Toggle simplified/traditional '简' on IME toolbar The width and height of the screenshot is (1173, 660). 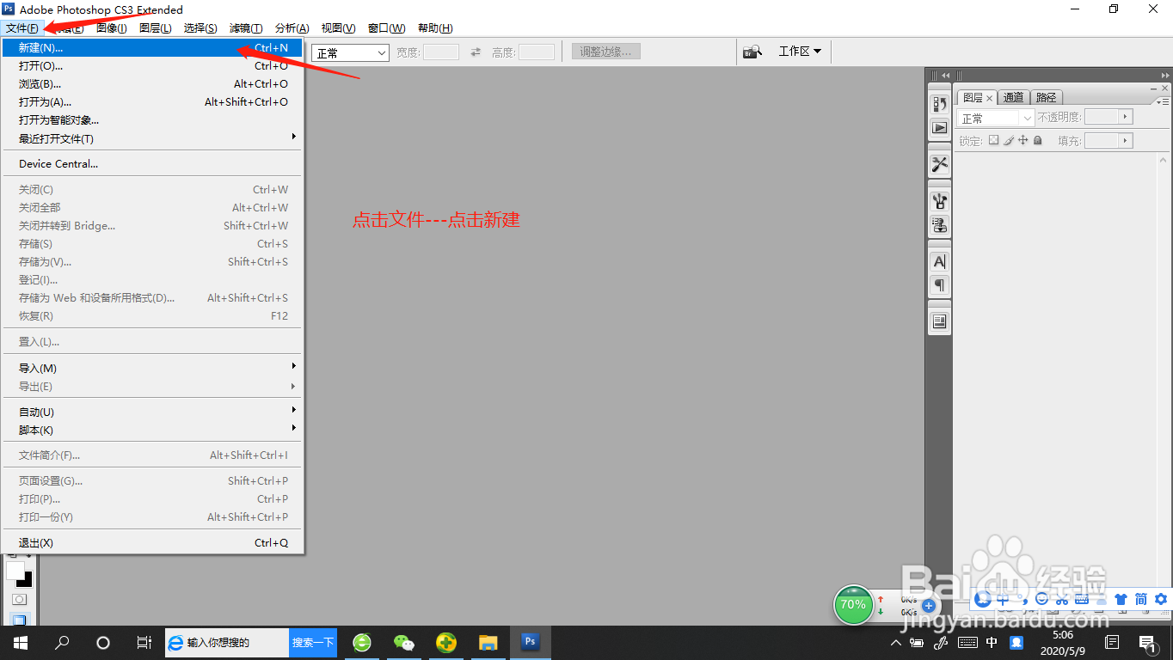[x=1140, y=599]
